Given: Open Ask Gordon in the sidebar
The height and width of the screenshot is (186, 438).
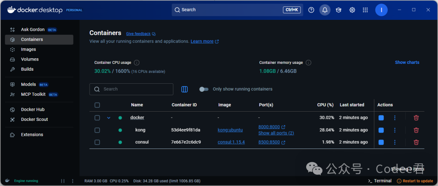Looking at the screenshot, I should click(39, 30).
